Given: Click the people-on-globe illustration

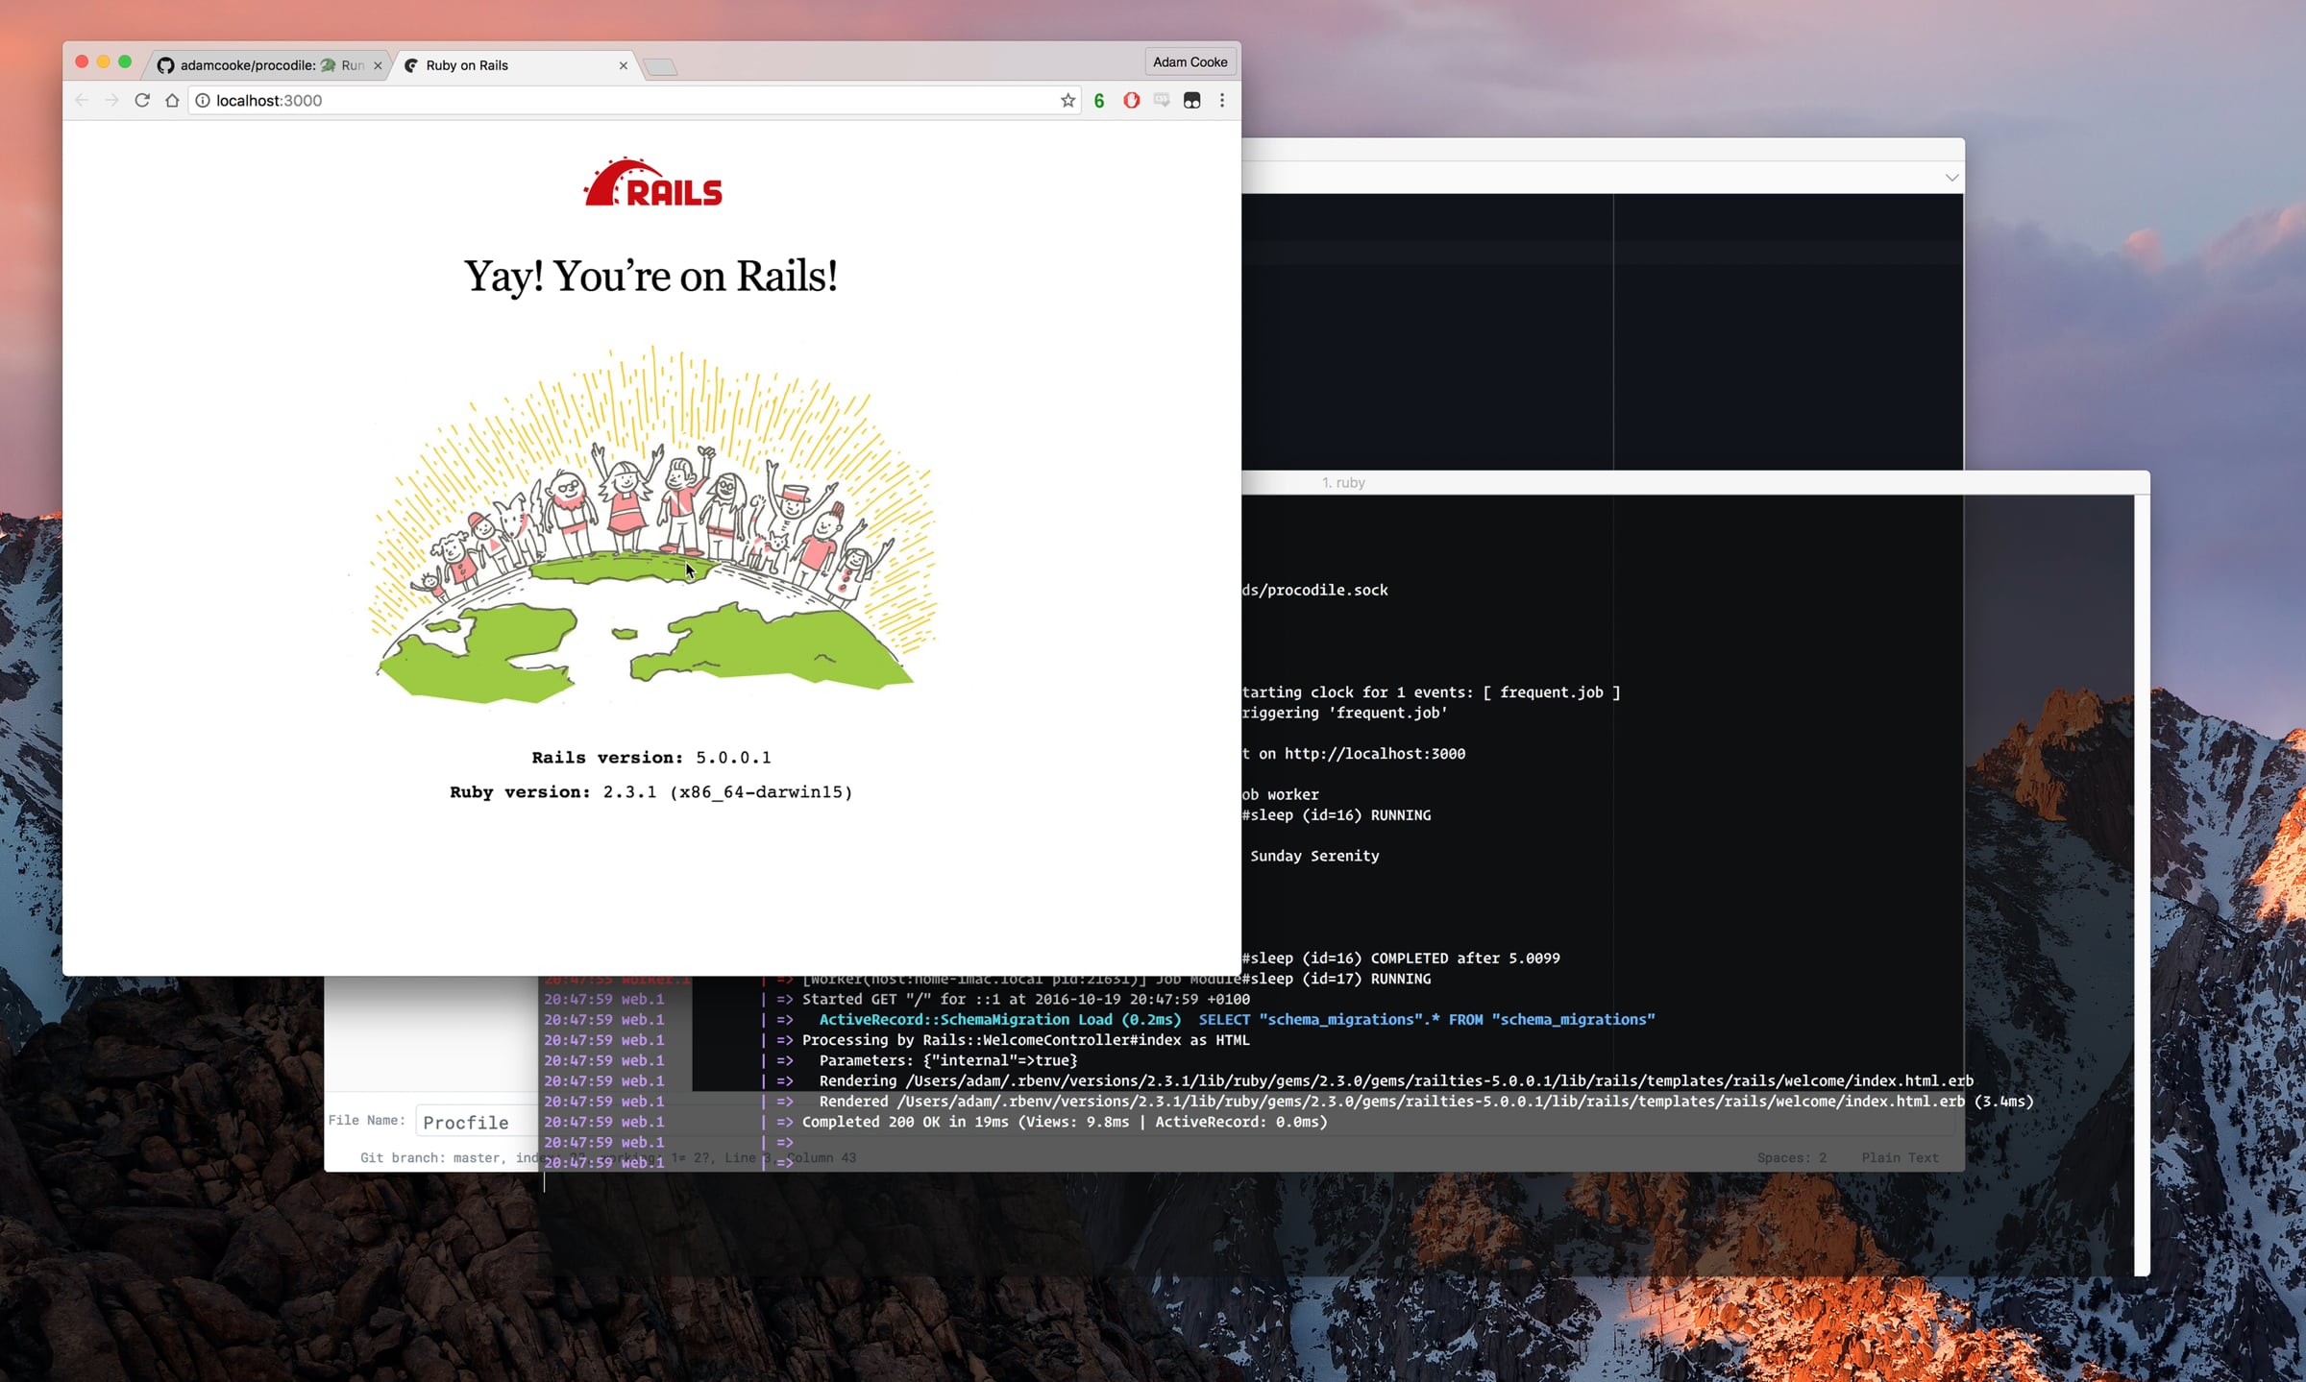Looking at the screenshot, I should 651,526.
